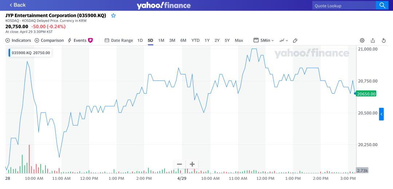Add JYP Entertainment to watchlist star
This screenshot has width=393, height=189.
pyautogui.click(x=113, y=16)
